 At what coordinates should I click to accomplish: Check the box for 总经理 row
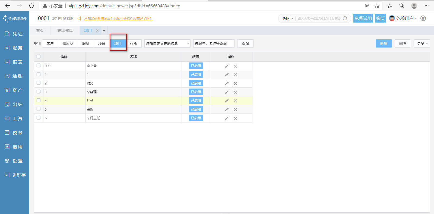[x=39, y=92]
